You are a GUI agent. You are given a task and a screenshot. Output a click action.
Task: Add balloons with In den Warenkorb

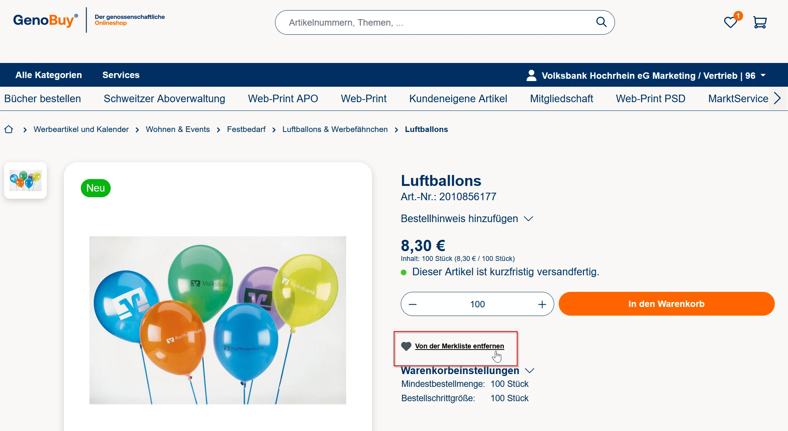666,304
